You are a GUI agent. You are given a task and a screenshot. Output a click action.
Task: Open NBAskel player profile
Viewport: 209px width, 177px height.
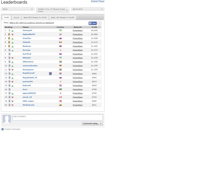27,58
